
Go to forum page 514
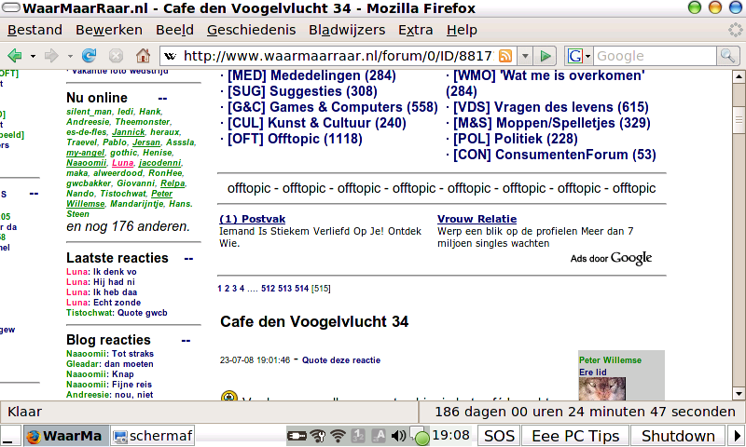[301, 289]
